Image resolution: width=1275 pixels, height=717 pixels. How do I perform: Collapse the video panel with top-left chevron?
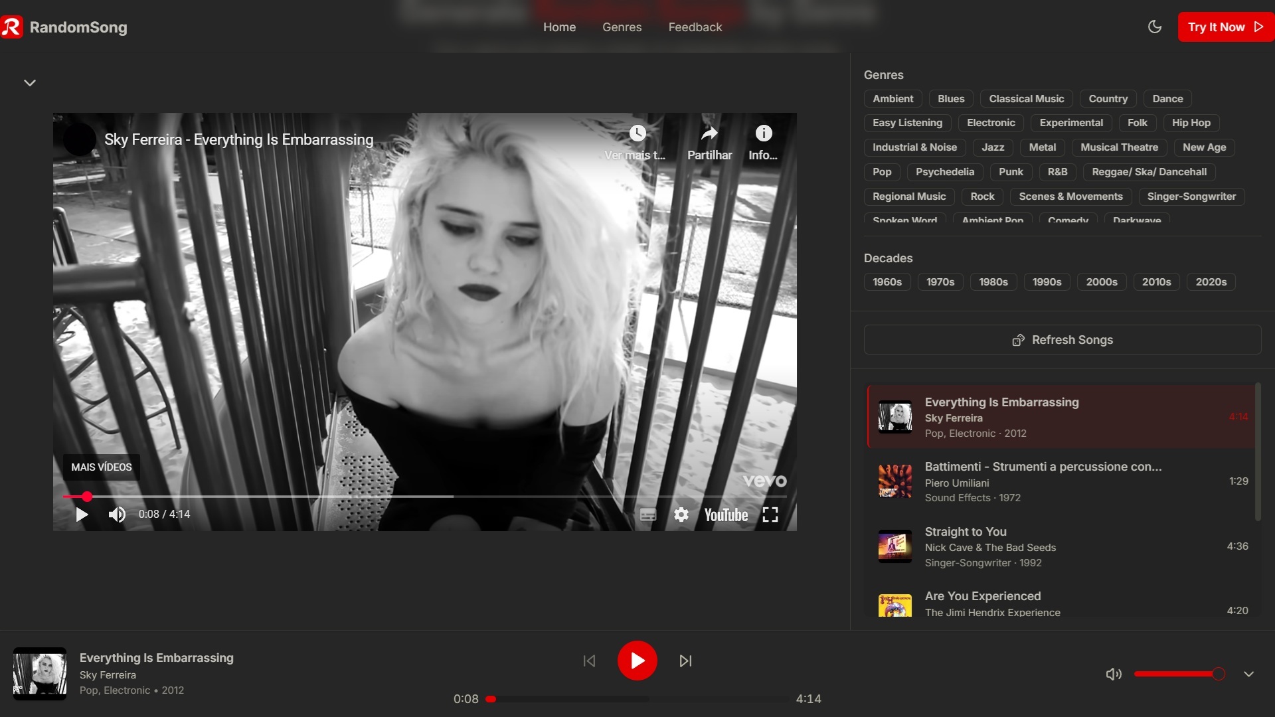30,83
